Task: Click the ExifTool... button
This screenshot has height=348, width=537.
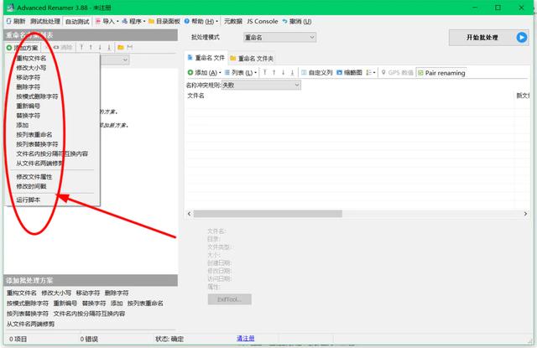Action: [229, 299]
